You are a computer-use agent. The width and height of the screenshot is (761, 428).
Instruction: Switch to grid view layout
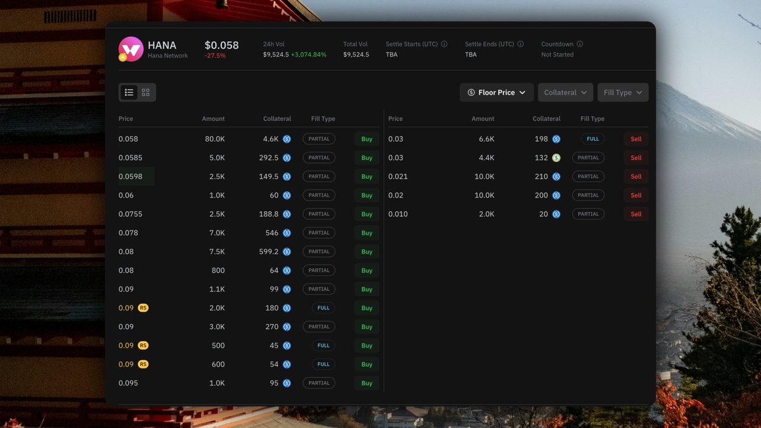146,93
